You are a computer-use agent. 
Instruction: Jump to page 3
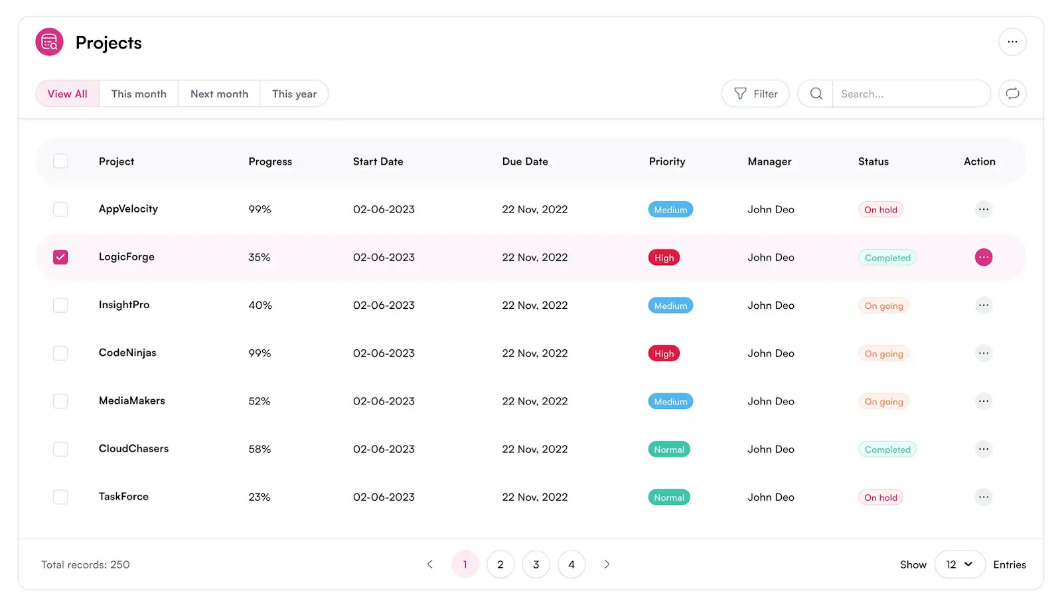(x=536, y=564)
